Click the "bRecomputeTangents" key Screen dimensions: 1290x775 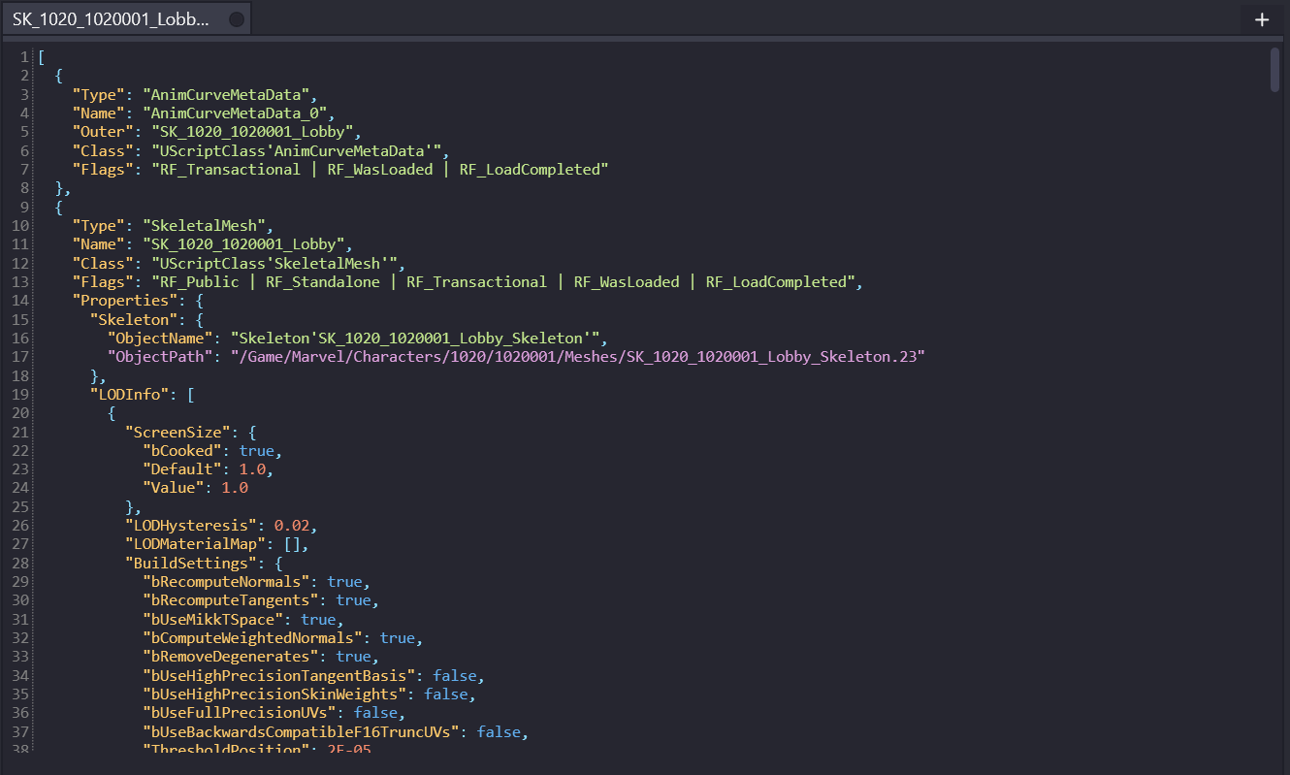click(231, 600)
